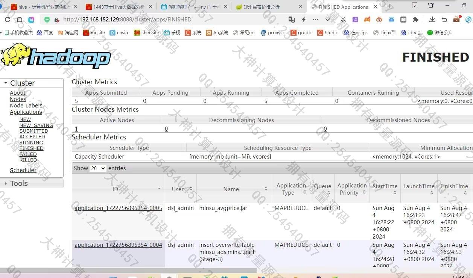Show KILLED applications
473x278 pixels.
click(28, 160)
